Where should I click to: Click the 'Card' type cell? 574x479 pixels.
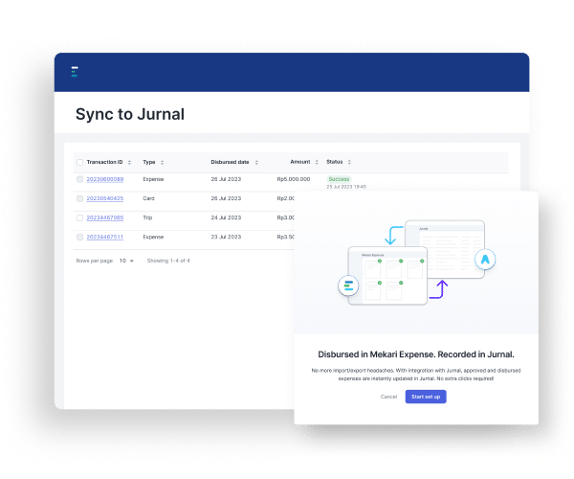pyautogui.click(x=148, y=198)
